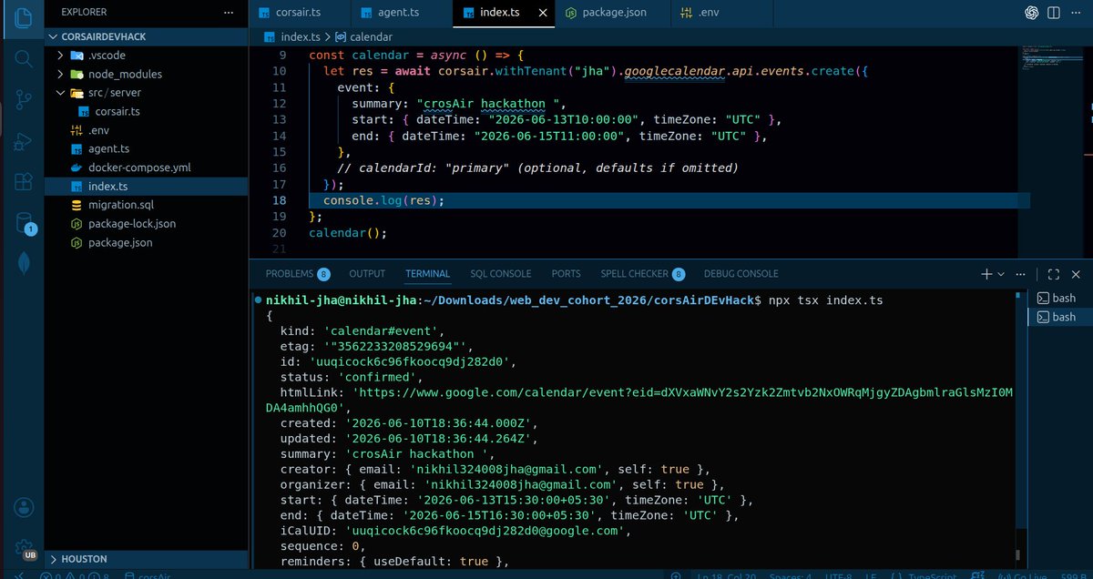Open the SPELL CHECKER panel tab

pos(643,274)
